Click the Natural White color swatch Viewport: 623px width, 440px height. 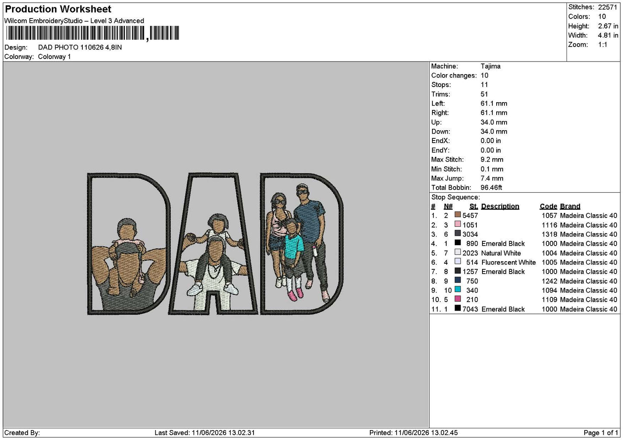click(457, 252)
